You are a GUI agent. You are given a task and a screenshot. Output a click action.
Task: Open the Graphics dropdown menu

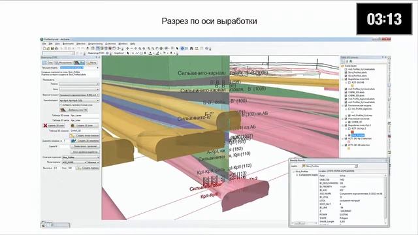[x=119, y=53]
